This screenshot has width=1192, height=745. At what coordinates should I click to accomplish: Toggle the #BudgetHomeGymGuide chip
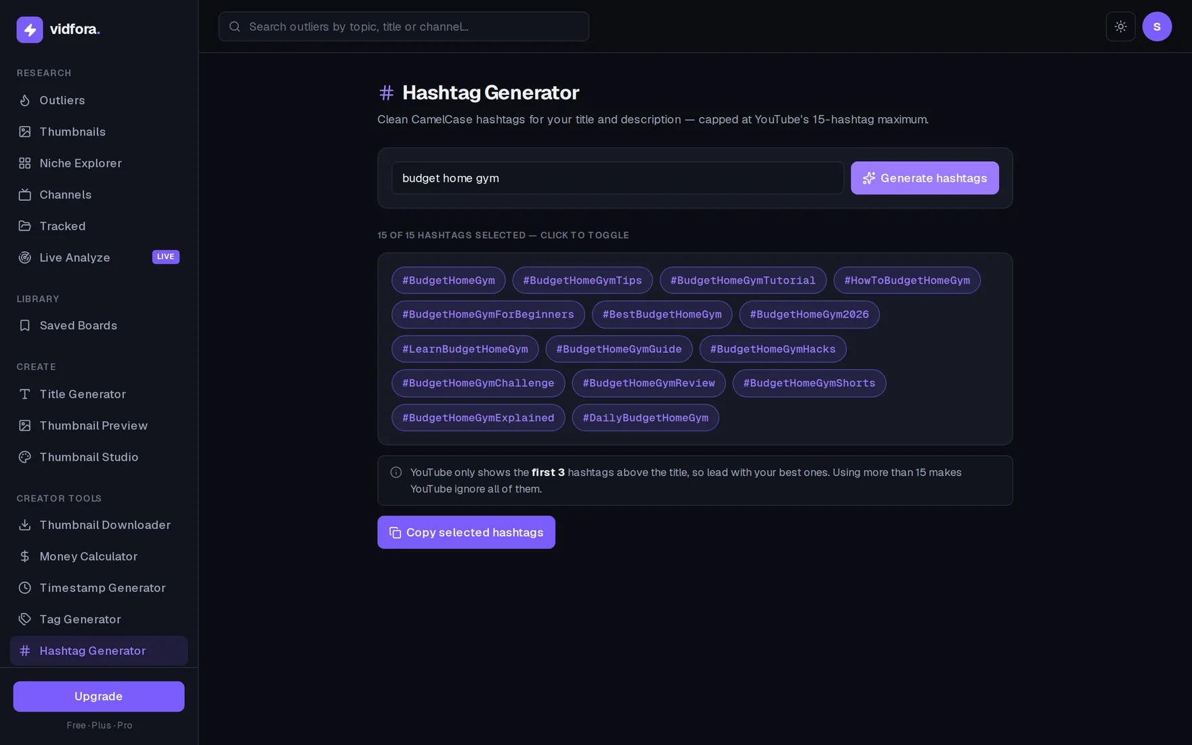pyautogui.click(x=619, y=349)
